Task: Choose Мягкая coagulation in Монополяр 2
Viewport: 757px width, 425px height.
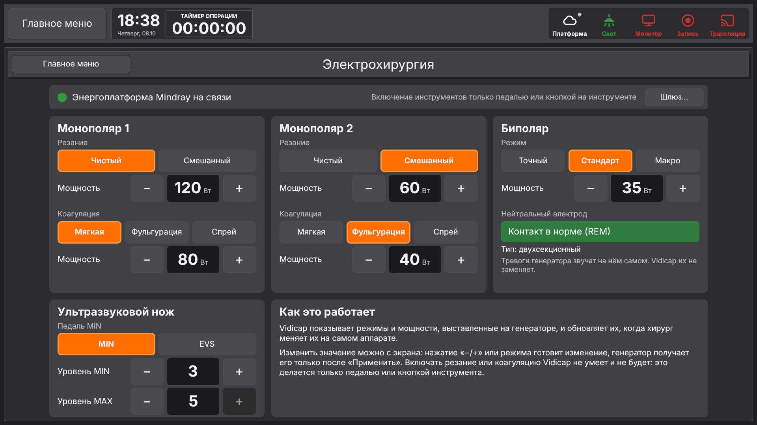Action: [x=311, y=232]
